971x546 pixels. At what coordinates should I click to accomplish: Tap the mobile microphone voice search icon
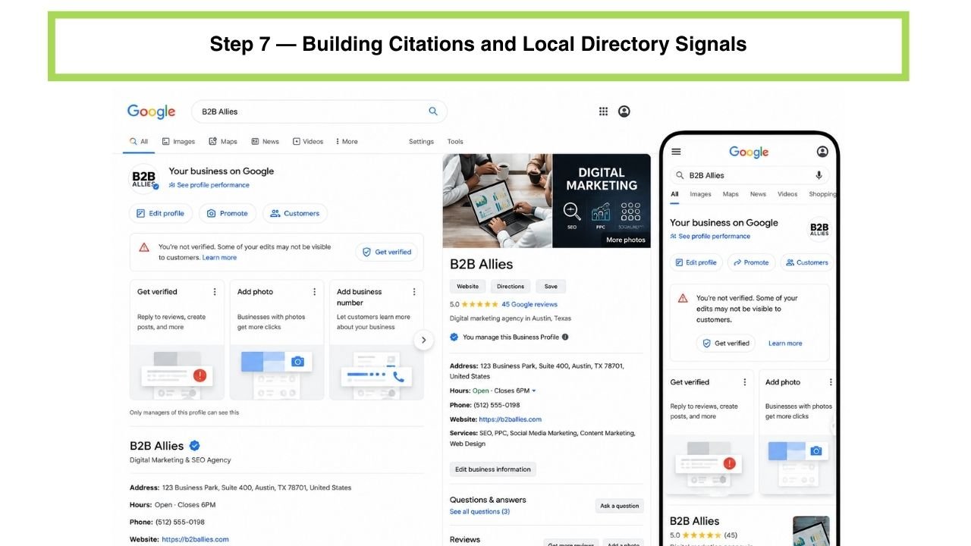[819, 175]
